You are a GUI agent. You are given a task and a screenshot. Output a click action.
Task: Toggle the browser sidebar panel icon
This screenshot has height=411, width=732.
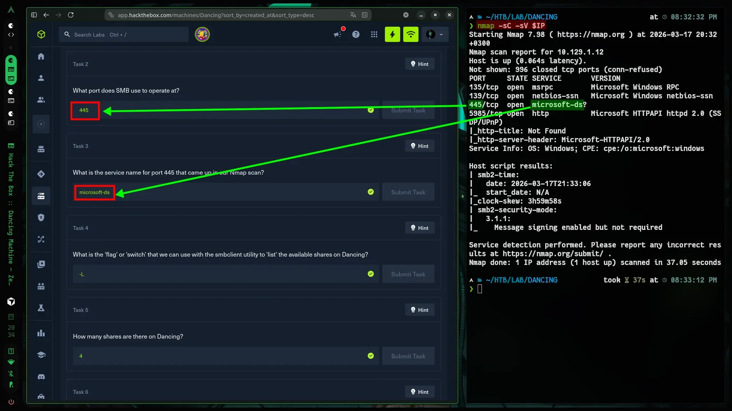pos(34,15)
